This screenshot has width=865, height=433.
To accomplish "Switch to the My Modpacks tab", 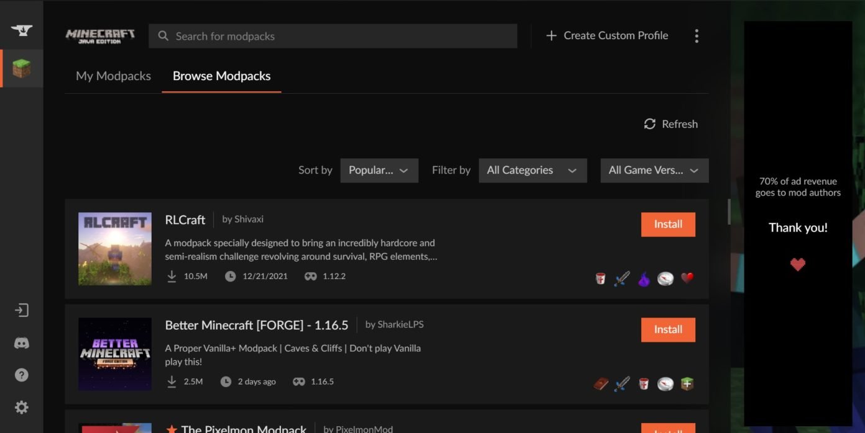I will (x=113, y=76).
